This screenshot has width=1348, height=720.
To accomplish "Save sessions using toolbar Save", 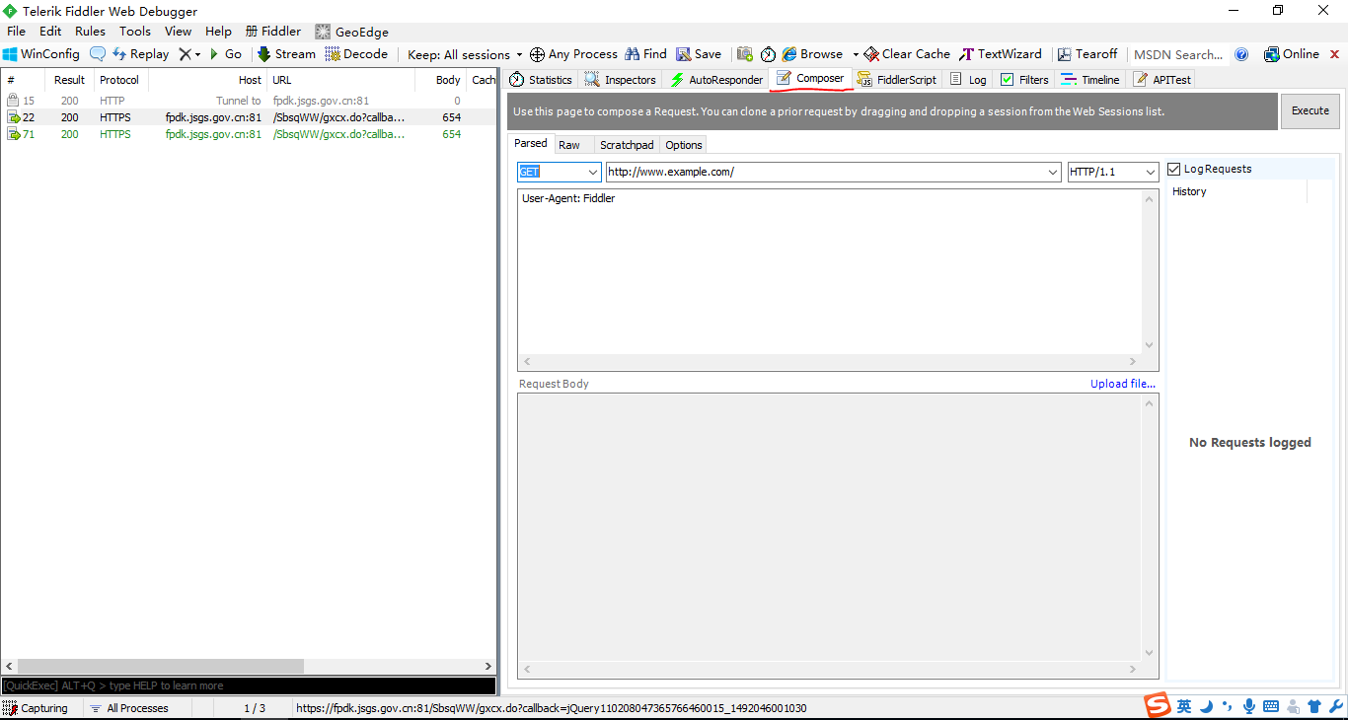I will [x=699, y=54].
